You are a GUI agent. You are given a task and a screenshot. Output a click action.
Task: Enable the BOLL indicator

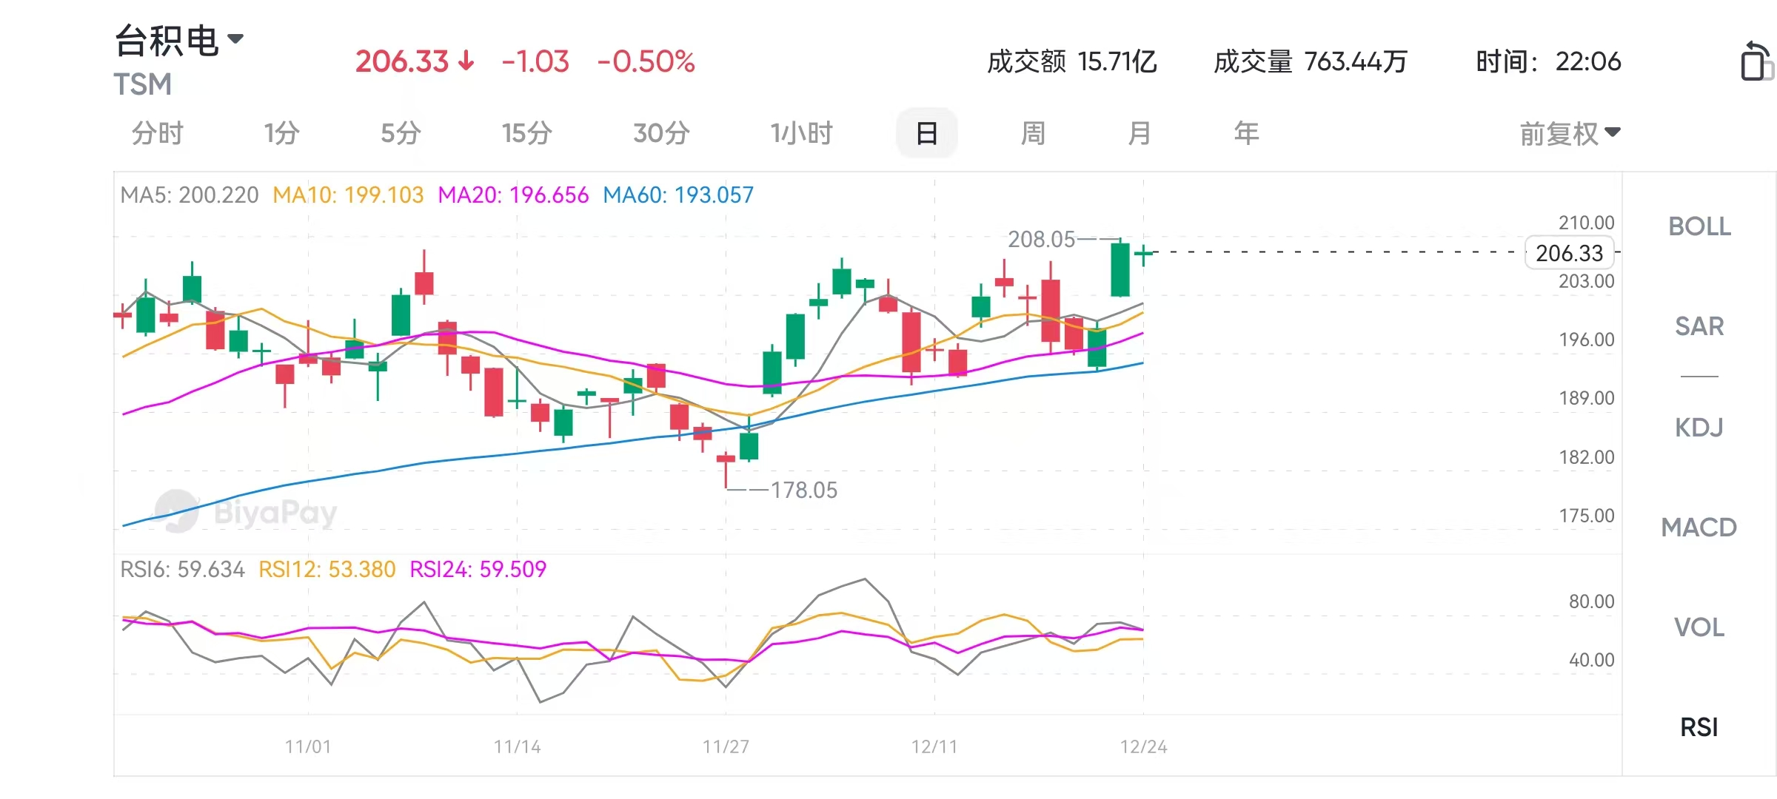pyautogui.click(x=1699, y=226)
